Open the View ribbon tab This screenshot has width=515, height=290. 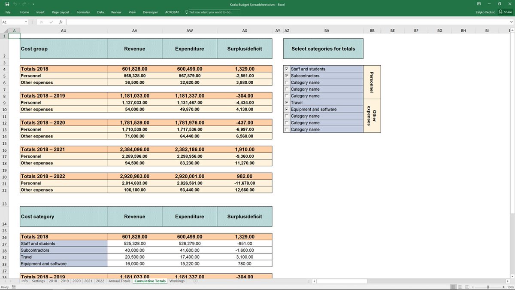(x=132, y=12)
